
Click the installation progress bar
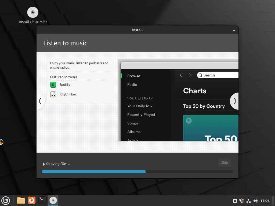[x=137, y=172]
